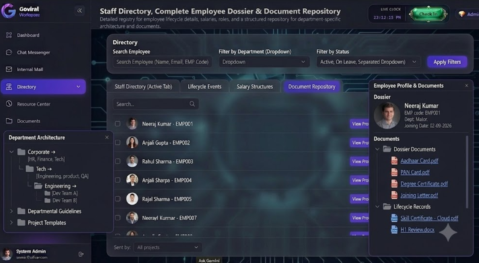Click Gemini sparkle star icon
This screenshot has width=479, height=263.
click(x=448, y=232)
